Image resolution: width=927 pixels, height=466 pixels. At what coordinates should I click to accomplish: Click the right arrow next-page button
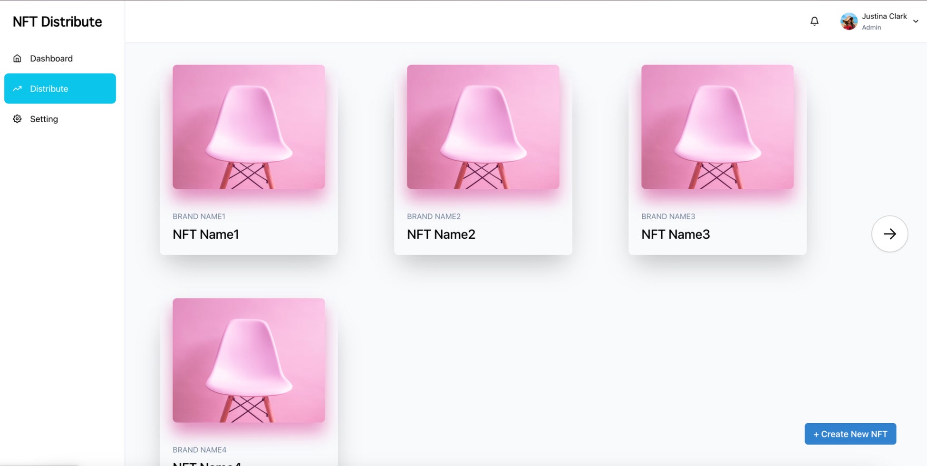point(889,233)
